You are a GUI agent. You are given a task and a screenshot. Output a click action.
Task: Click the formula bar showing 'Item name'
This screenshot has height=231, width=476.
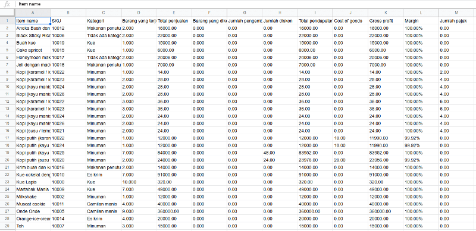click(x=246, y=4)
